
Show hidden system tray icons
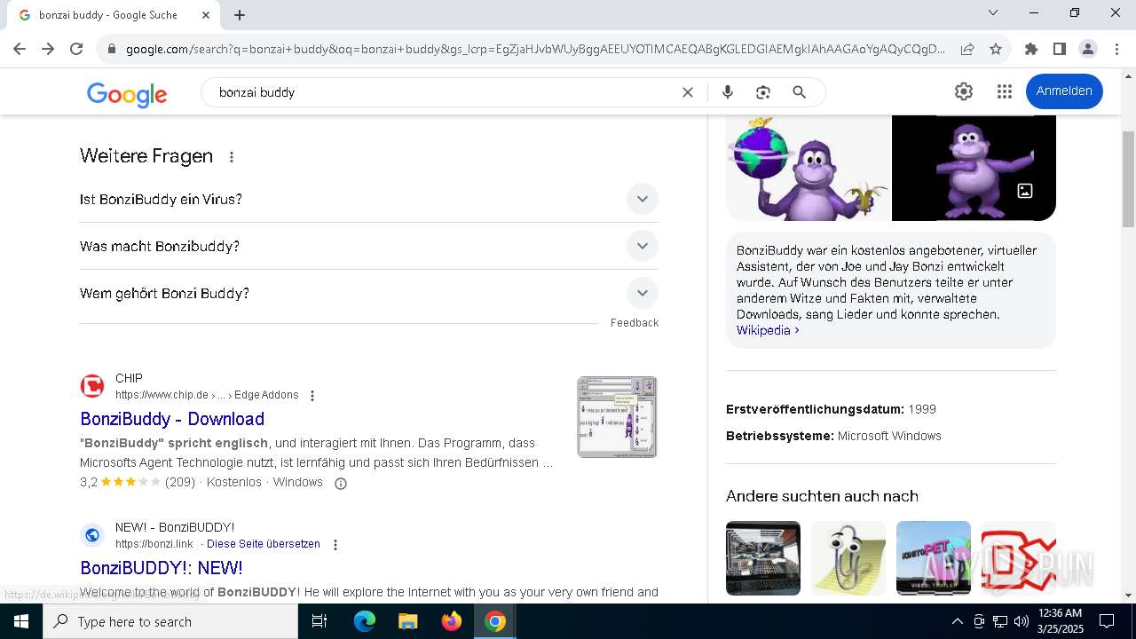(x=957, y=621)
